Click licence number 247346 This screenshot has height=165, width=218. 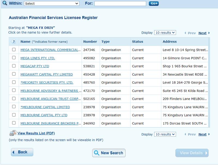pos(89,50)
